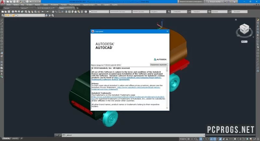
Task: Click the Undo arrow in Standard toolbar
Action: pos(43,12)
